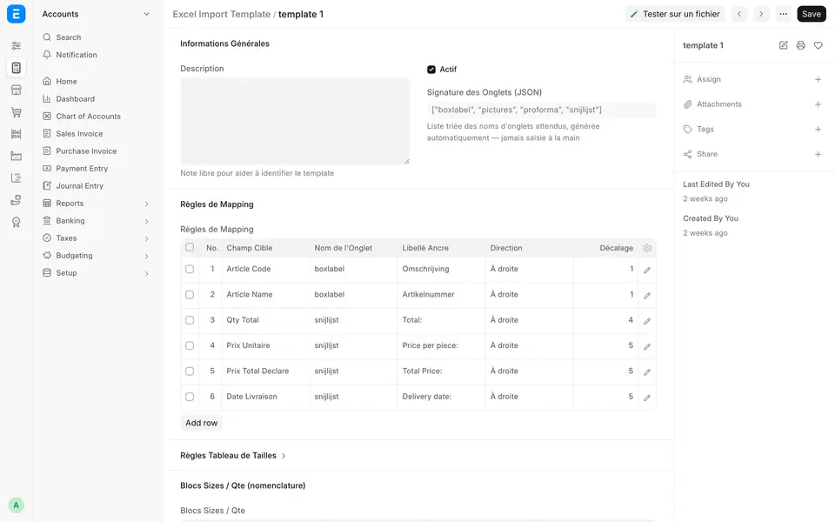The height and width of the screenshot is (522, 835).
Task: Click the heart like icon
Action: point(818,45)
